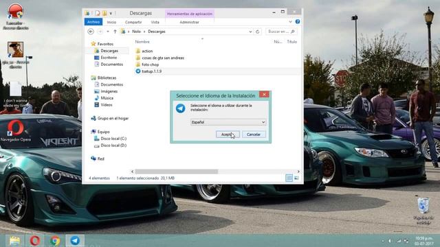Open Google Chrome from the taskbar
The height and width of the screenshot is (247, 440).
(x=55, y=241)
